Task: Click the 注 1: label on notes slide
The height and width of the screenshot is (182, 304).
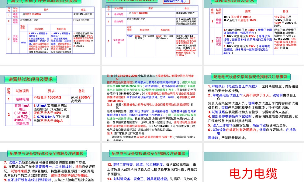Action: pyautogui.click(x=110, y=76)
